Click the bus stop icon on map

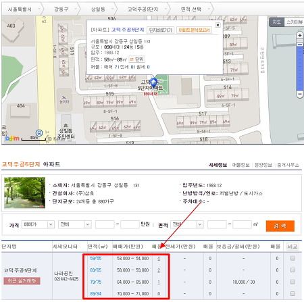[x=39, y=132]
